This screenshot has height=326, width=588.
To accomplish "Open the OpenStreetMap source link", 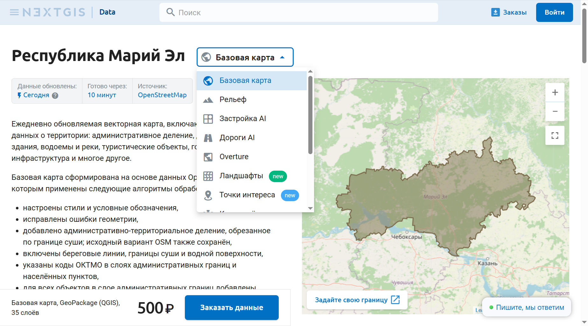I will pos(162,95).
